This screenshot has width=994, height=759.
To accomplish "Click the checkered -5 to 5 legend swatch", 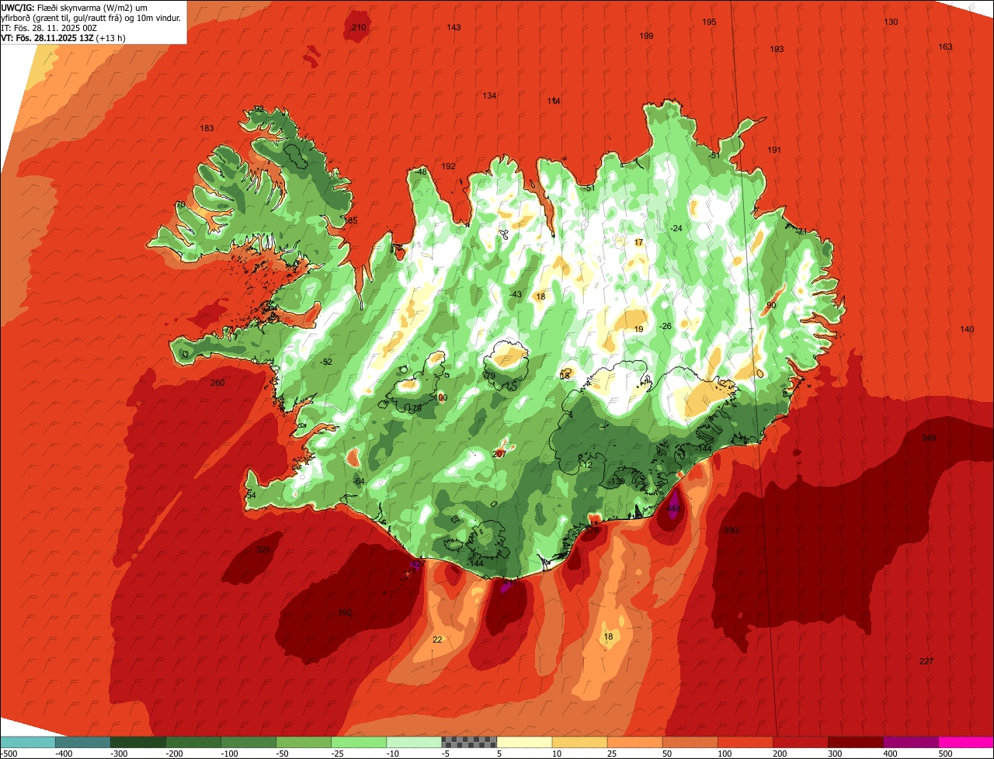I will click(469, 742).
